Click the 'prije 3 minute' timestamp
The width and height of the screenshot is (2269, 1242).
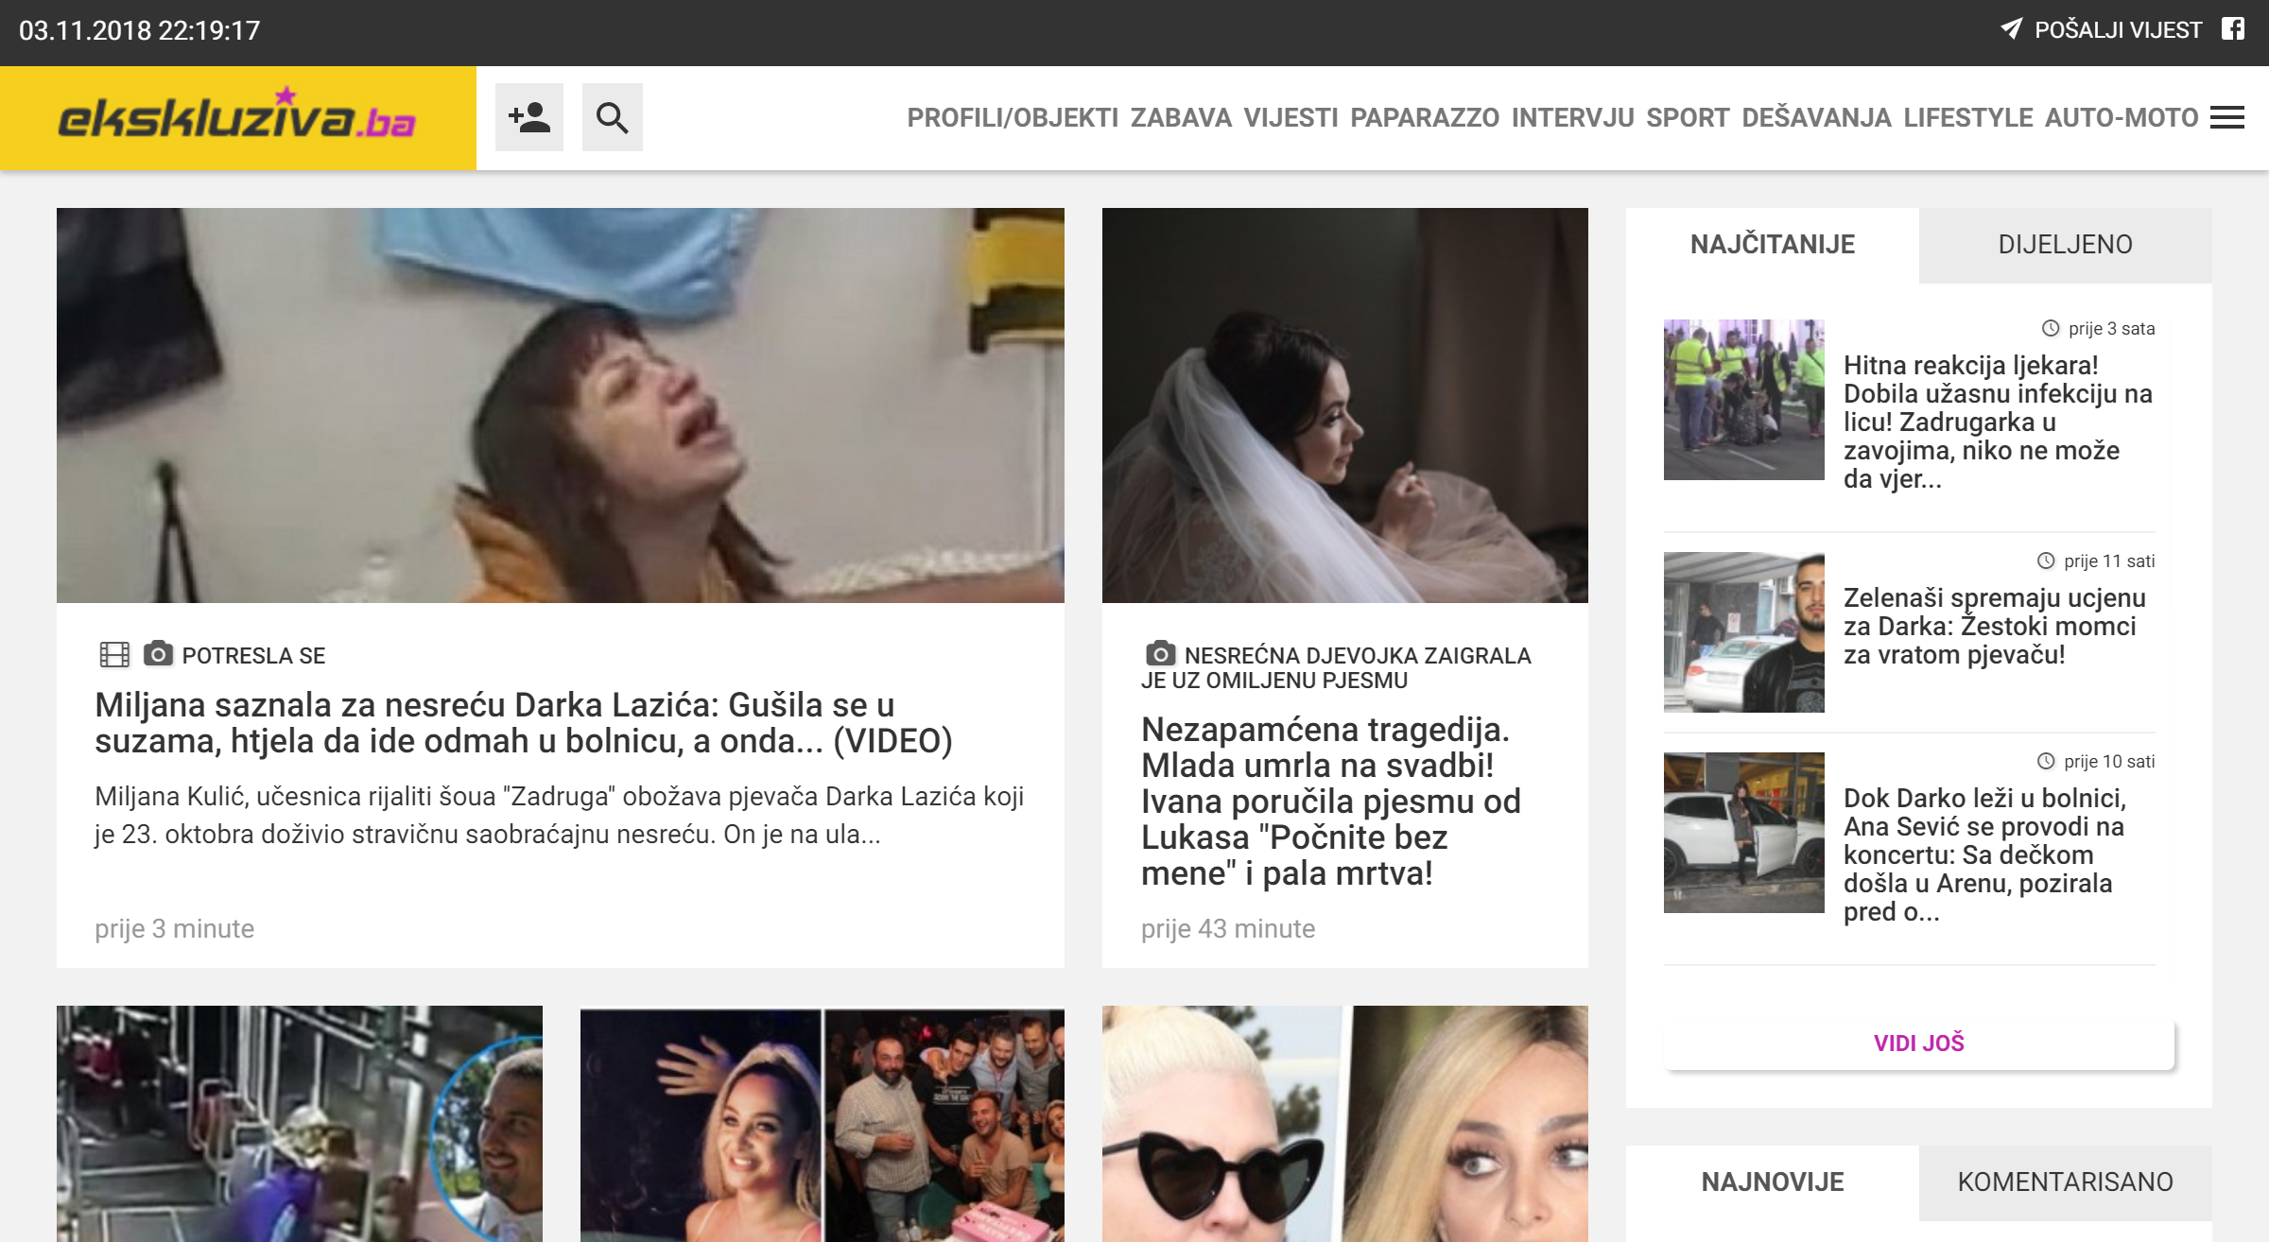point(174,929)
